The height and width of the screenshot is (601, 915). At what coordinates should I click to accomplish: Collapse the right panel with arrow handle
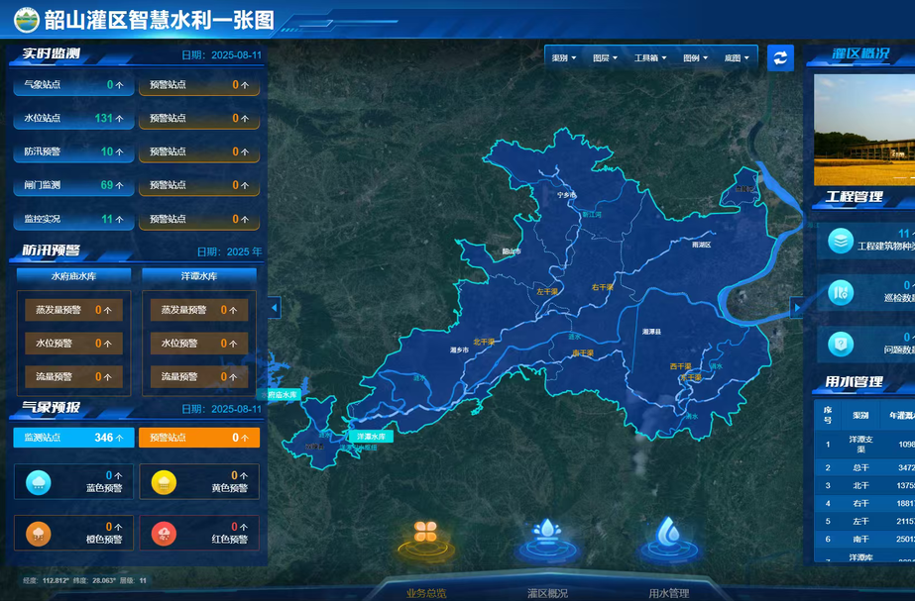pyautogui.click(x=796, y=308)
